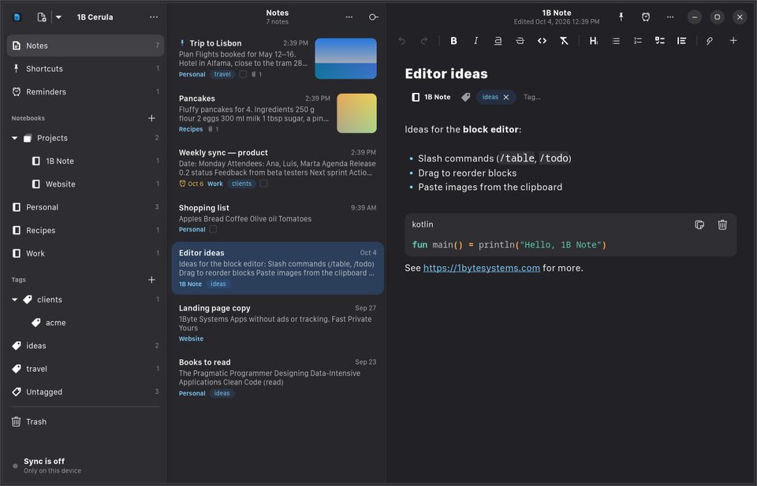
Task: Open the Weekly sync — product note
Action: [278, 168]
